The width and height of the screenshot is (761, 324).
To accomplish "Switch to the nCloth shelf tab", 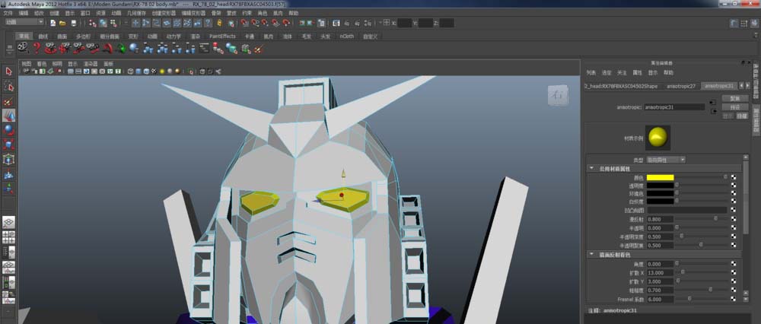I will pyautogui.click(x=346, y=37).
